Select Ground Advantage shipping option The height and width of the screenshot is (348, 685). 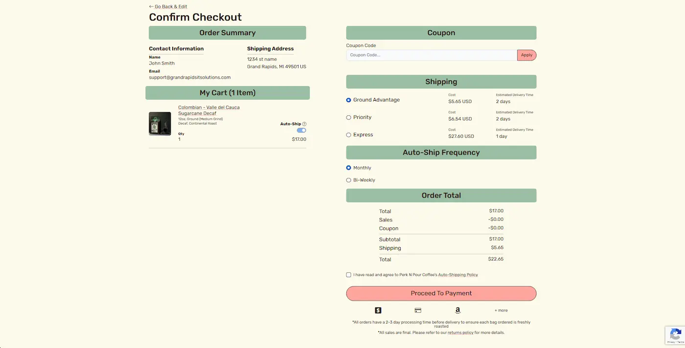(x=349, y=100)
